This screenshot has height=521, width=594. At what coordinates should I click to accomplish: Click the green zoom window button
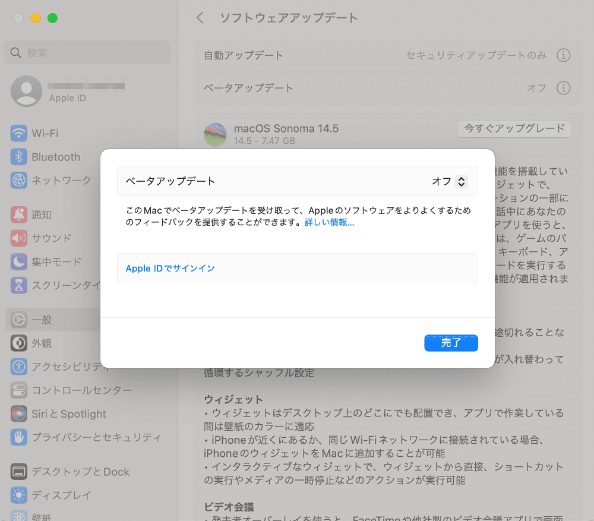click(52, 18)
